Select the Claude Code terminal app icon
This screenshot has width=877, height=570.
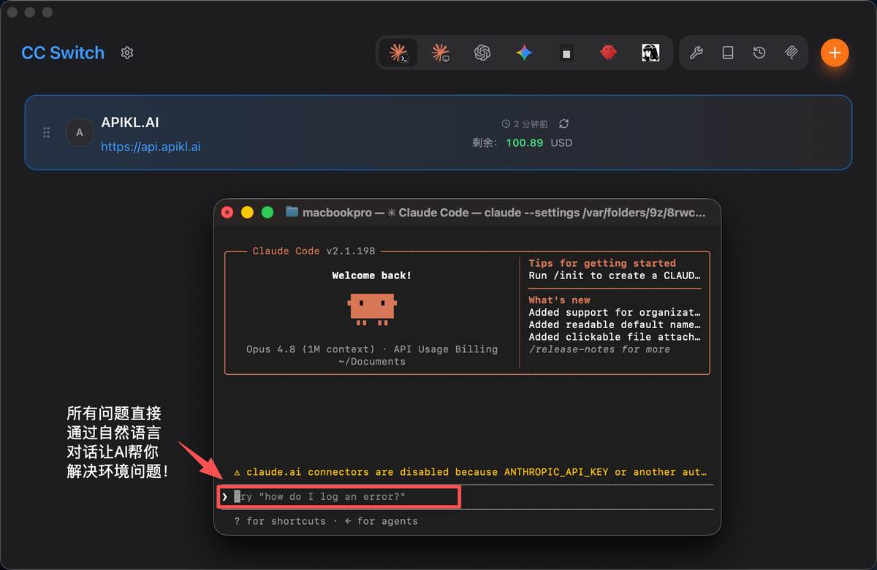tap(398, 53)
